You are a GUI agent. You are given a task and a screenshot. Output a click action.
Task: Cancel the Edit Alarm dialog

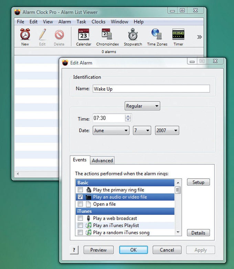click(x=167, y=250)
